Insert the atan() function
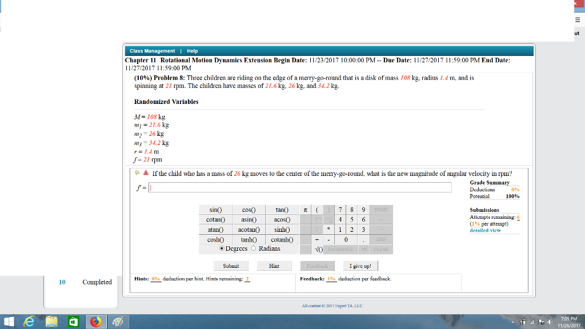This screenshot has width=585, height=329. [x=215, y=230]
